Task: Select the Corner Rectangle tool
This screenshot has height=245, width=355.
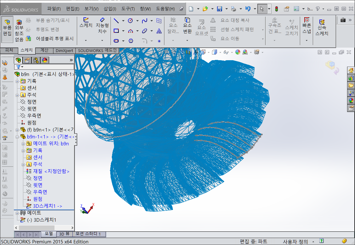Action: tap(116, 31)
